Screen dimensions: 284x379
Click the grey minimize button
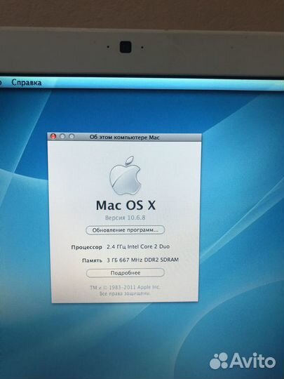pyautogui.click(x=62, y=137)
